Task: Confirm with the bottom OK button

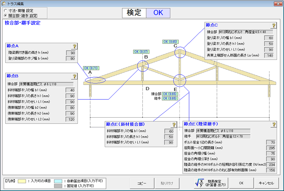Action: [x=241, y=183]
